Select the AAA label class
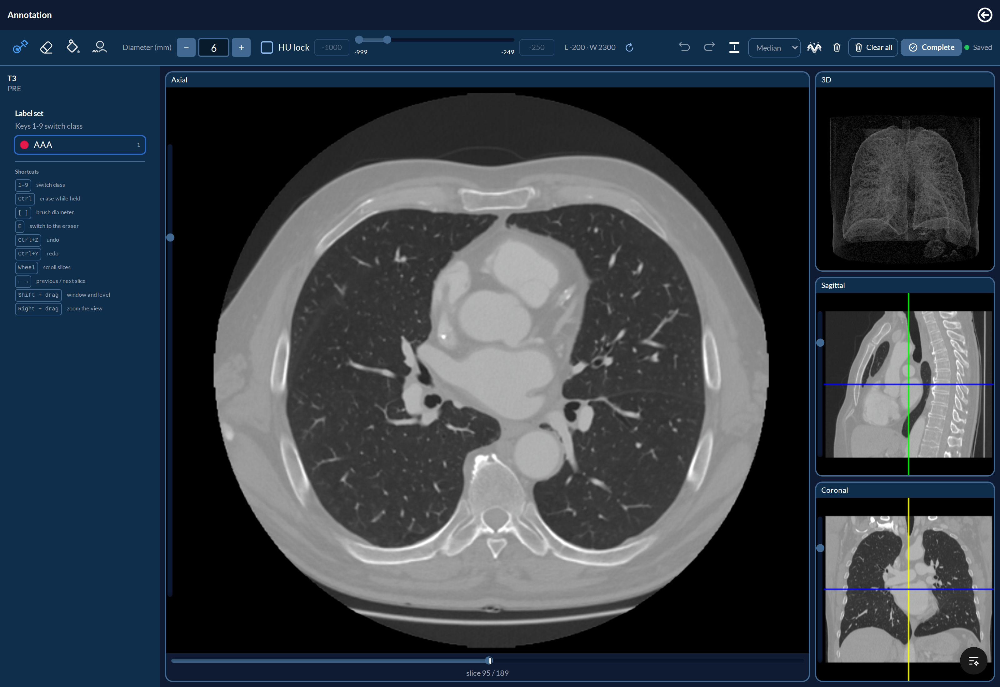The width and height of the screenshot is (1000, 687). click(x=80, y=145)
